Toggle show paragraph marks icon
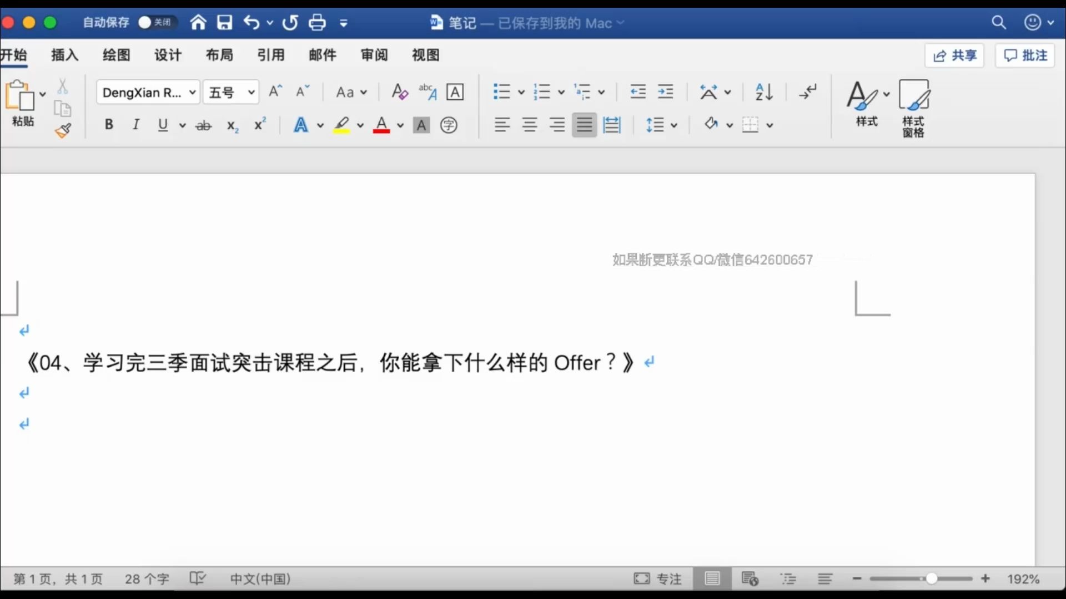 point(808,92)
